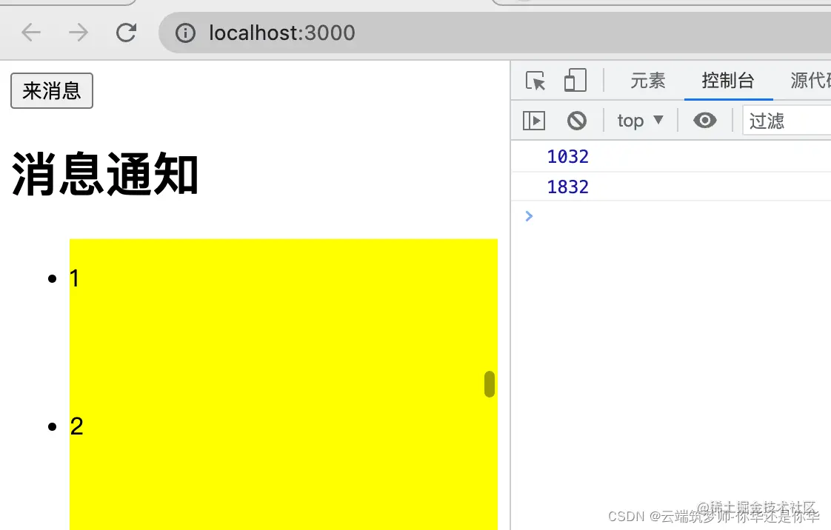This screenshot has height=530, width=831.
Task: Select the 1032 console log entry
Action: tap(671, 157)
